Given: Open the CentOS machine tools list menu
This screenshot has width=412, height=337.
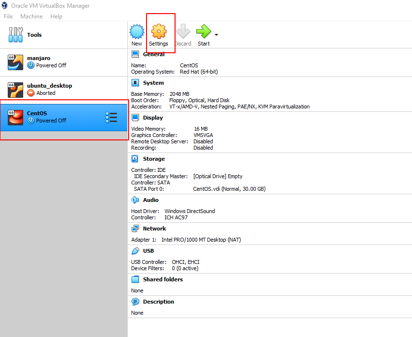Looking at the screenshot, I should (x=111, y=118).
